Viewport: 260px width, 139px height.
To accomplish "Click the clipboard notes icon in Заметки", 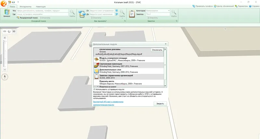I will (132, 14).
